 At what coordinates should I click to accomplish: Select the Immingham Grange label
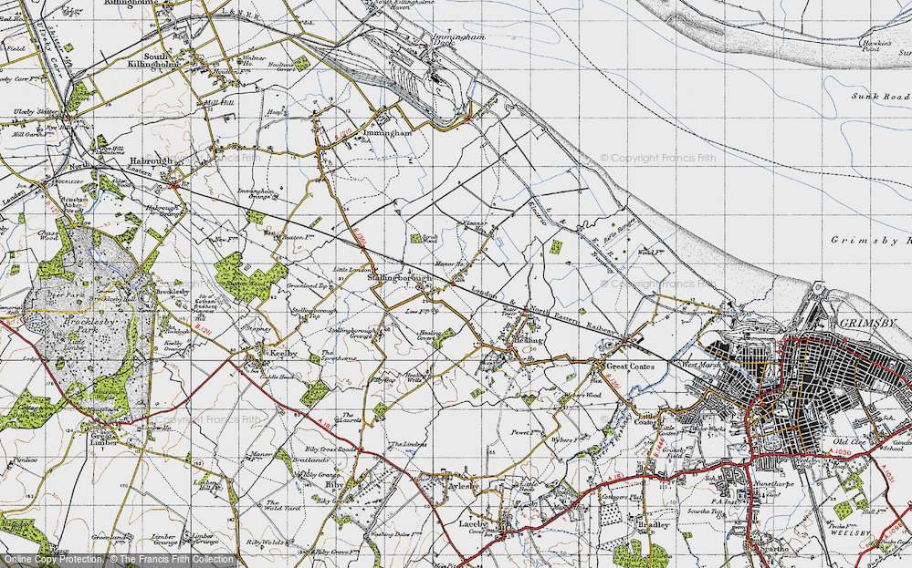coord(257,193)
